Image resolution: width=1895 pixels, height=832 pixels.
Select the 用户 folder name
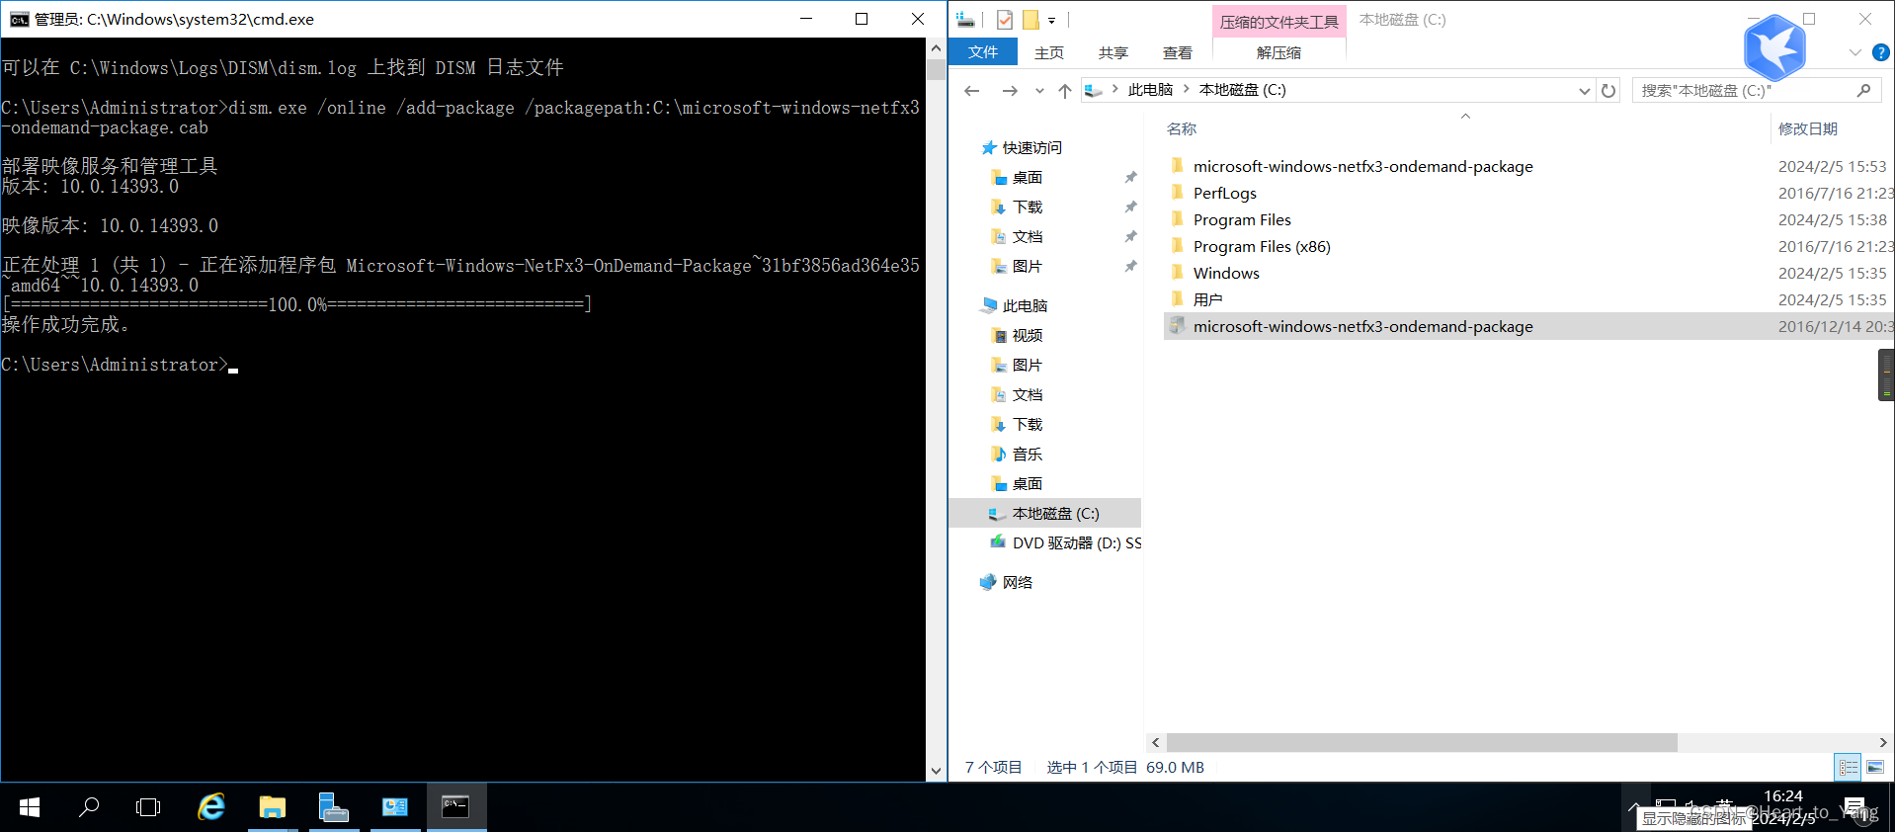pos(1207,300)
